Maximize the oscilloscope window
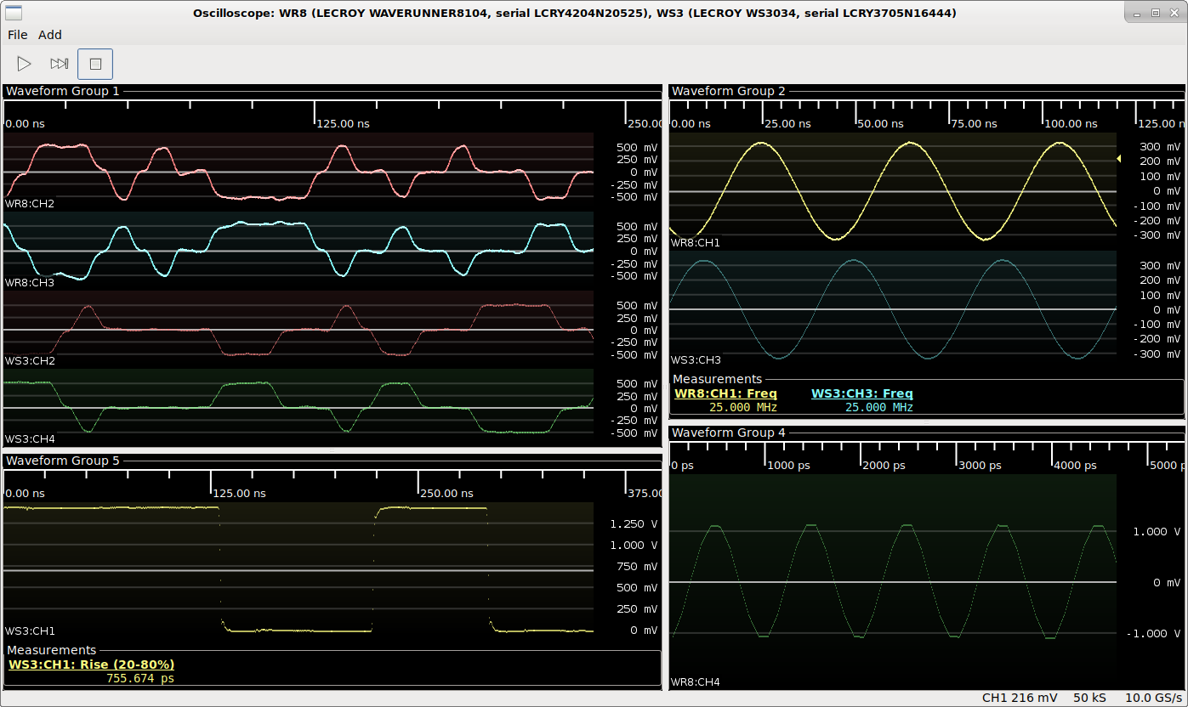The image size is (1188, 707). [1155, 13]
